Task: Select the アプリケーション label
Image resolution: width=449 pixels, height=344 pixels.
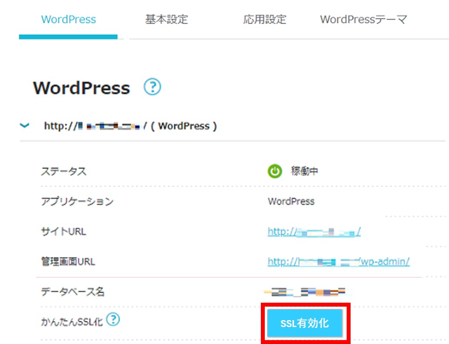Action: coord(78,201)
